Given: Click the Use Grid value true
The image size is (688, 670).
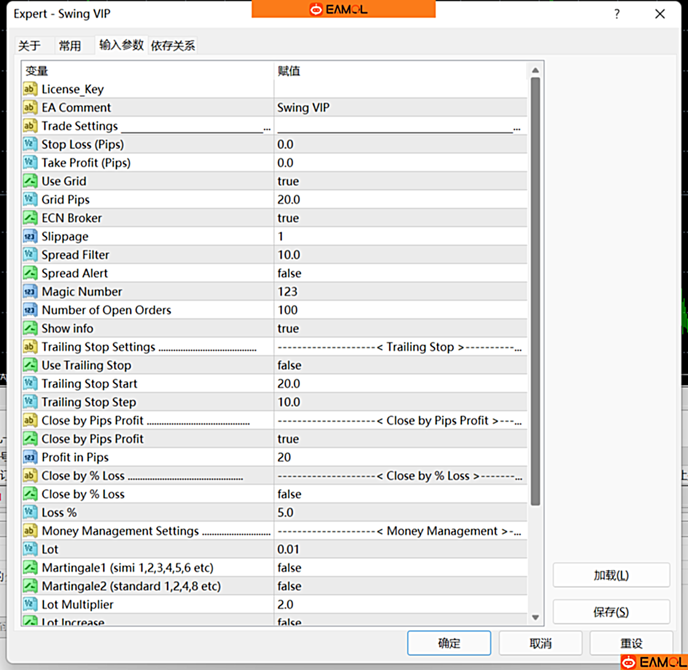Looking at the screenshot, I should coord(288,181).
